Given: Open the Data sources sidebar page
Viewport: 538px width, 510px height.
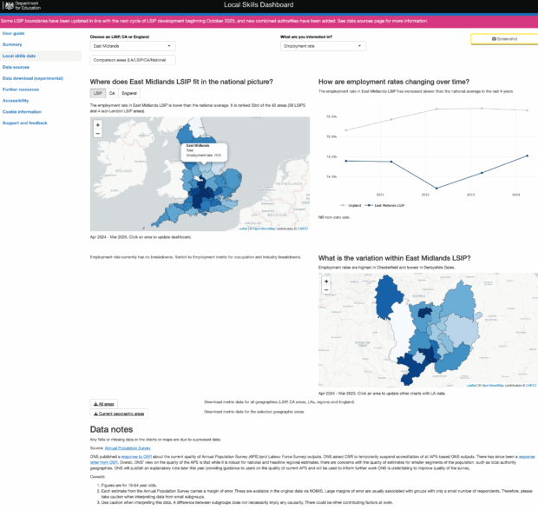Looking at the screenshot, I should coord(16,66).
